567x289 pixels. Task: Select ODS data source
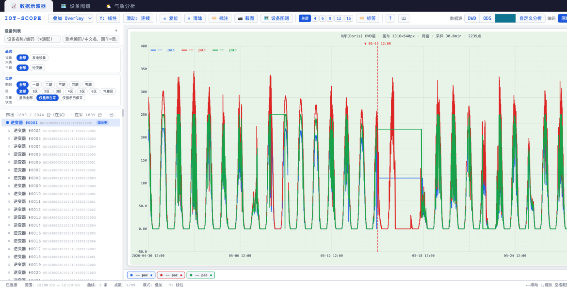point(487,18)
